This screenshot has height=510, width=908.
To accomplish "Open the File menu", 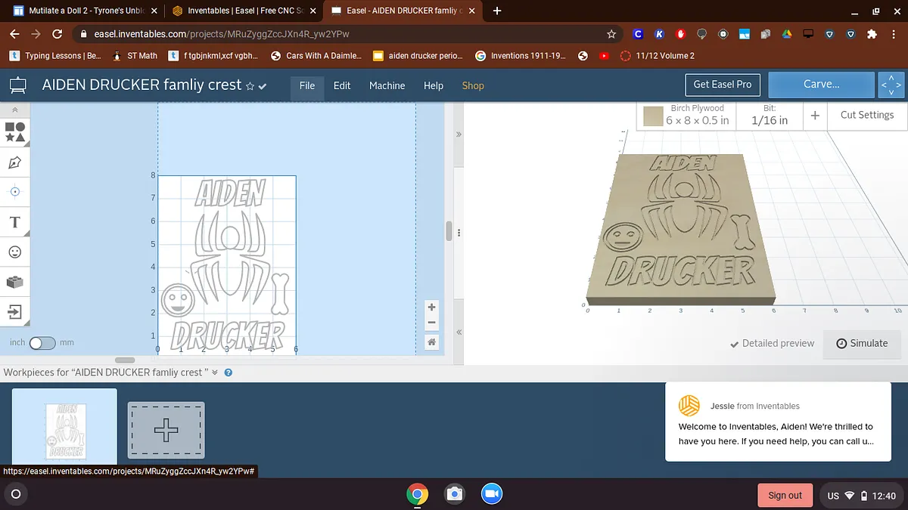I will (306, 85).
